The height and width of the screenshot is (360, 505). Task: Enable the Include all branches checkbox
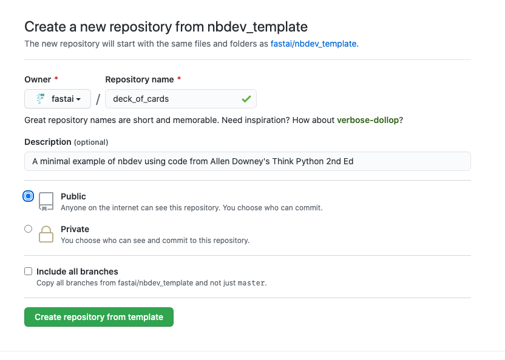tap(29, 271)
